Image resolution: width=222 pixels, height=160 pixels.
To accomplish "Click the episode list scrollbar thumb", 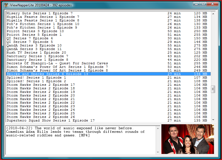I will 213,89.
